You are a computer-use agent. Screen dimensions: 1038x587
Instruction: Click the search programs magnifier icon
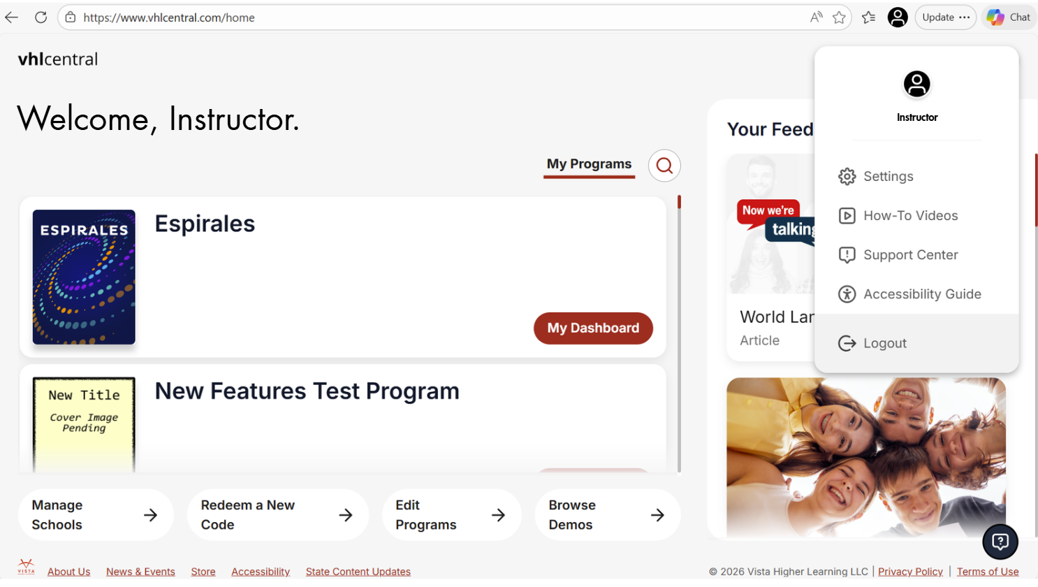664,166
